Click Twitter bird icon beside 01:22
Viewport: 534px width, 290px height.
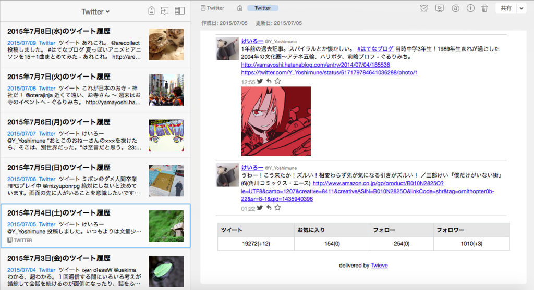tap(260, 208)
